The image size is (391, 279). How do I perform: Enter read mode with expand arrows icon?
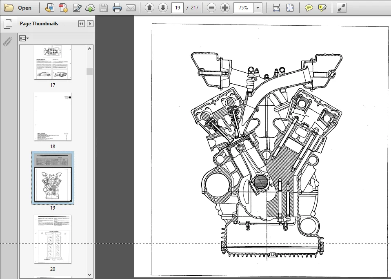[x=341, y=8]
